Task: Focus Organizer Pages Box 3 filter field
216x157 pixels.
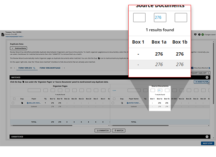Action: pyautogui.click(x=96, y=90)
